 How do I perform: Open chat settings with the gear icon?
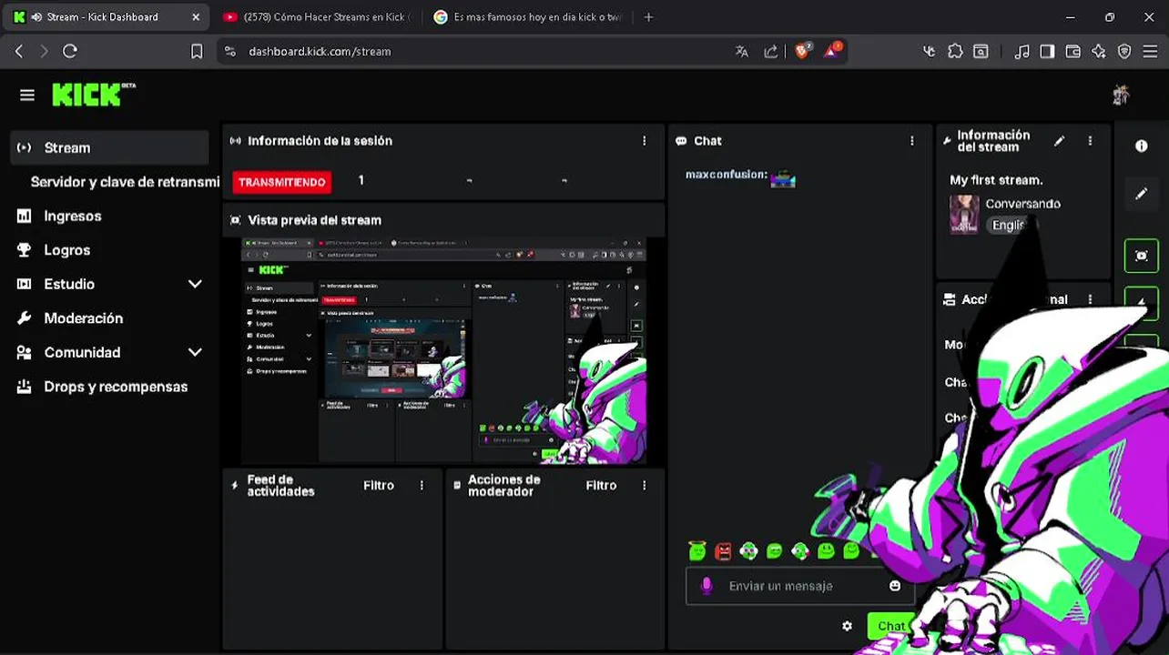pyautogui.click(x=848, y=626)
